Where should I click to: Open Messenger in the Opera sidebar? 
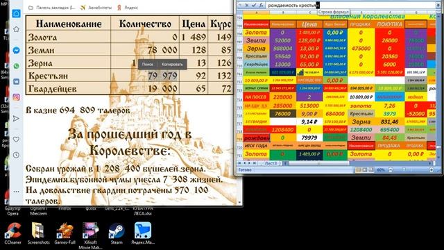point(16,50)
